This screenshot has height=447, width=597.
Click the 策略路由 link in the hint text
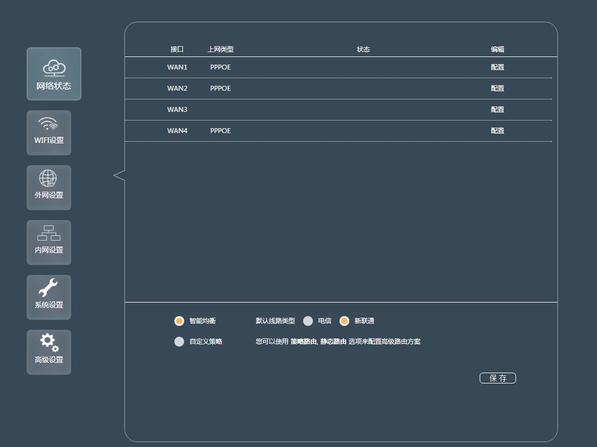304,342
